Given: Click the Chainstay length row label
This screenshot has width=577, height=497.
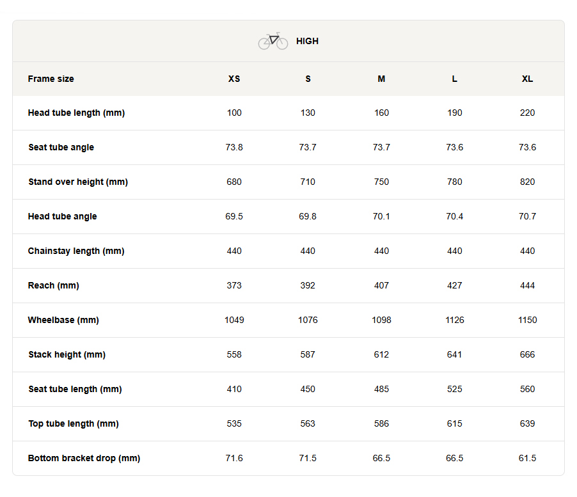Looking at the screenshot, I should (x=76, y=251).
